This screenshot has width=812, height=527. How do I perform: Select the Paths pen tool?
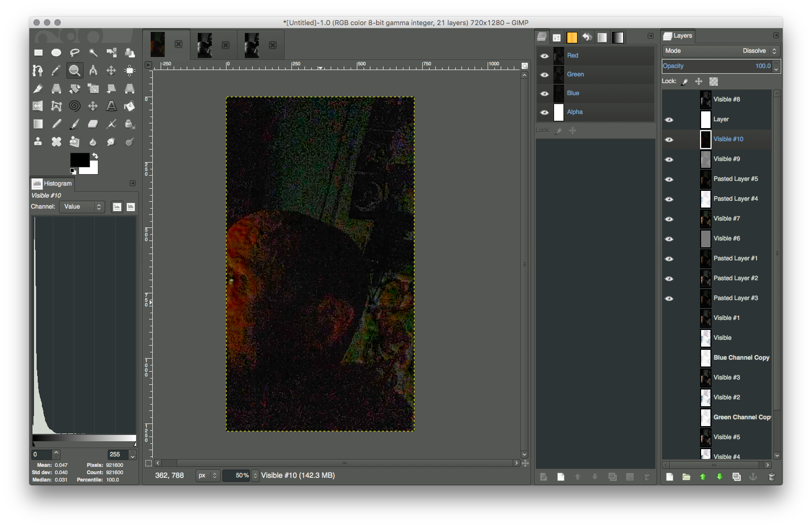[38, 70]
